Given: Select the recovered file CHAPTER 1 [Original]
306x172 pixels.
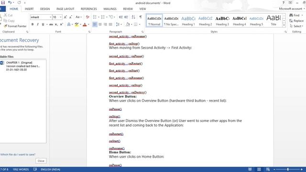Looking at the screenshot, I should click(x=23, y=66).
